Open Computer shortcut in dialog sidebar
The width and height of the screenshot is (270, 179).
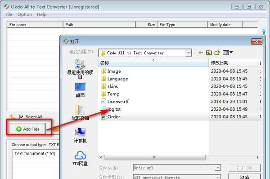[x=80, y=135]
